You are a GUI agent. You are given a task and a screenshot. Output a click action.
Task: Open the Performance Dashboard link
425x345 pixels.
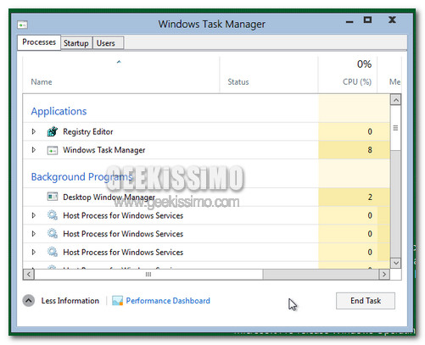click(168, 301)
